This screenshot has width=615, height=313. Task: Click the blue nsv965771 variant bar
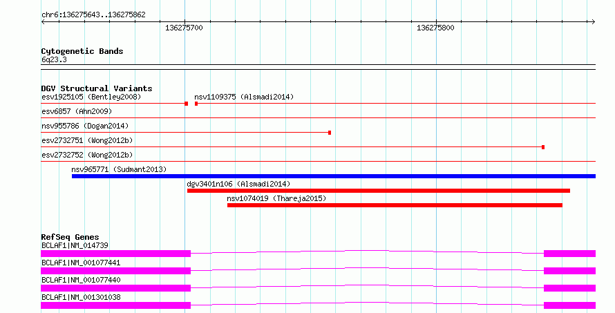click(x=334, y=176)
